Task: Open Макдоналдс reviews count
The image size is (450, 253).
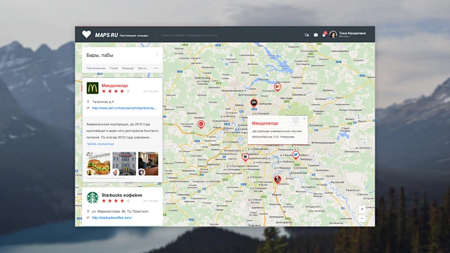Action: (150, 91)
